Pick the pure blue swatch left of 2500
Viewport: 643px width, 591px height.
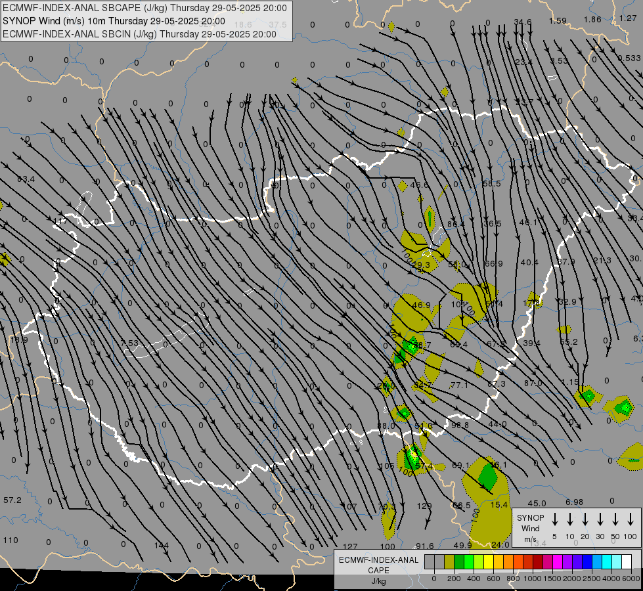587,562
